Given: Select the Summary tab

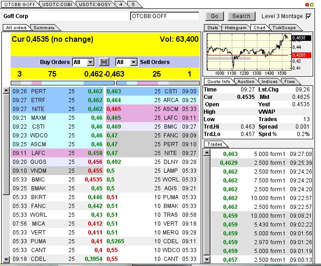Looking at the screenshot, I should coord(44,28).
